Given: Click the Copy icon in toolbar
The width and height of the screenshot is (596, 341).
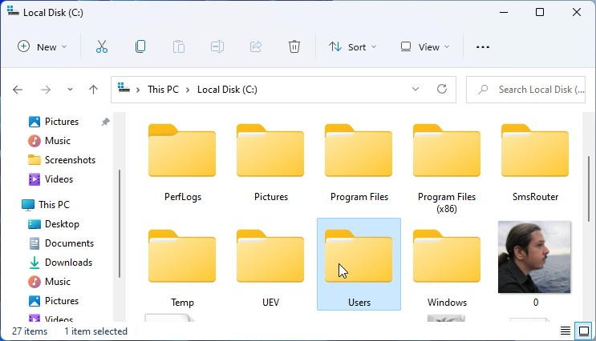Looking at the screenshot, I should [140, 46].
